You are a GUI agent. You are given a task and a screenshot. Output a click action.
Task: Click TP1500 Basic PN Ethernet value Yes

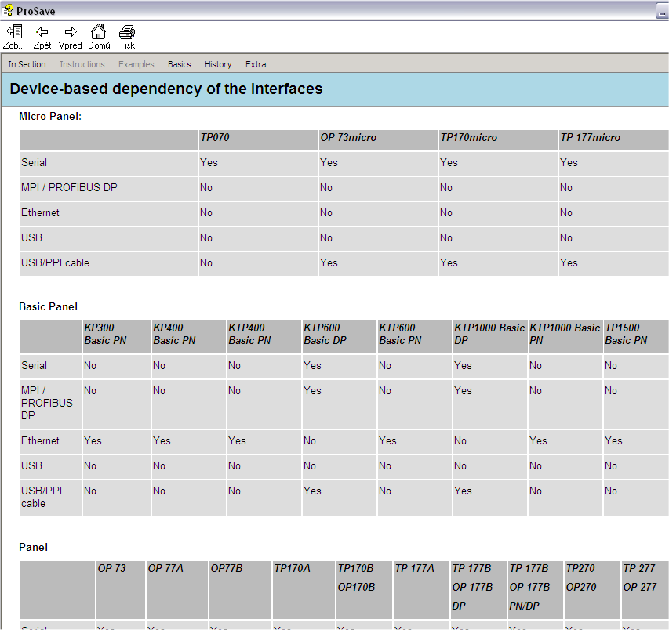click(x=613, y=440)
